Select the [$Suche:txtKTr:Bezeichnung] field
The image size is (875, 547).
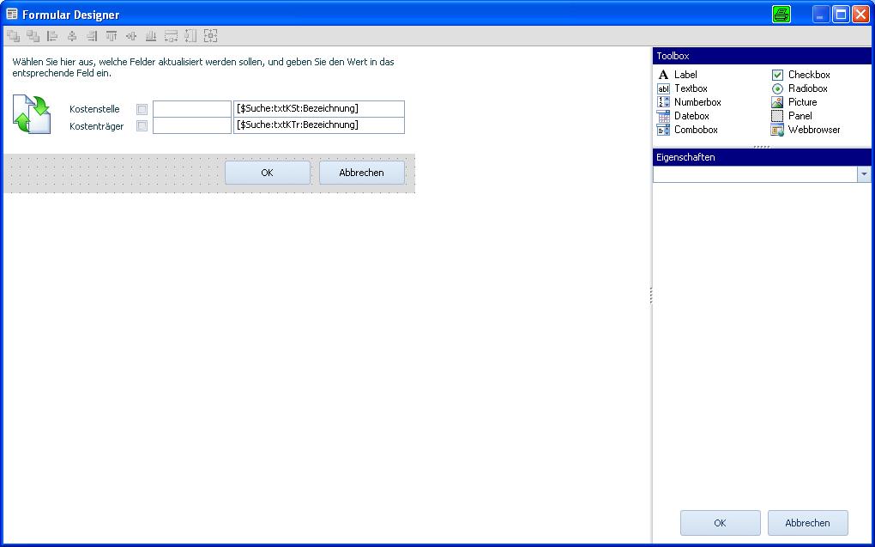click(x=319, y=125)
